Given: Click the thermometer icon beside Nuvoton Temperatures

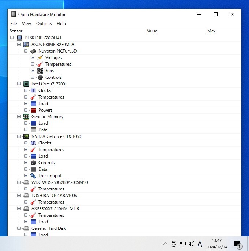Looking at the screenshot, I should click(40, 64).
